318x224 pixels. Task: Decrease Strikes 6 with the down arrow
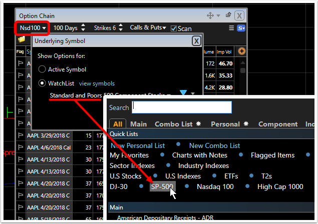pos(121,29)
